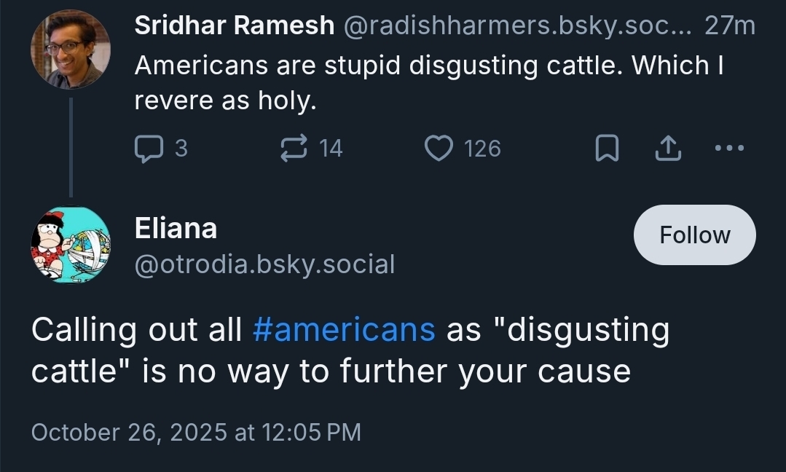Select Eliana's reply text body
This screenshot has height=472, width=786.
[x=350, y=350]
